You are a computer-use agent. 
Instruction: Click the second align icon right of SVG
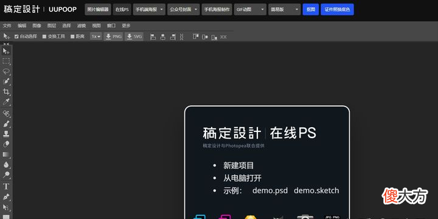[x=163, y=36]
